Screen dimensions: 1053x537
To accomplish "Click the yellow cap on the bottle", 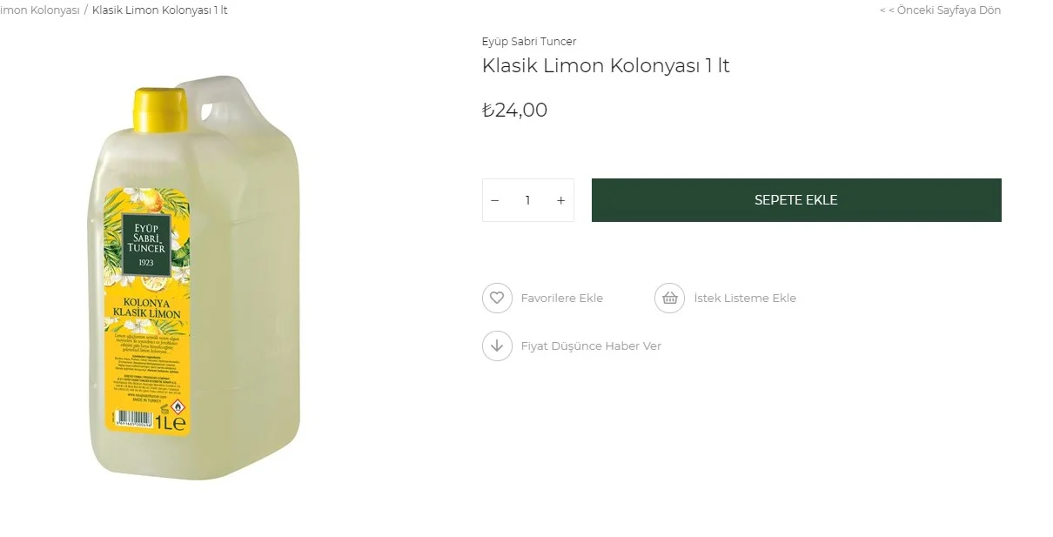I will (160, 108).
